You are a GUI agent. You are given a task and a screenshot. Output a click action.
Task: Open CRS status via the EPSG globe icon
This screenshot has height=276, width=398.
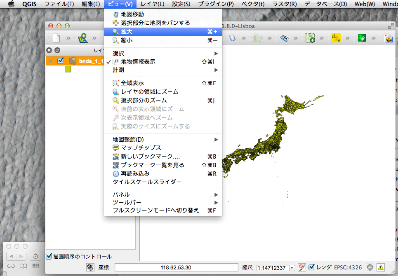(x=370, y=267)
